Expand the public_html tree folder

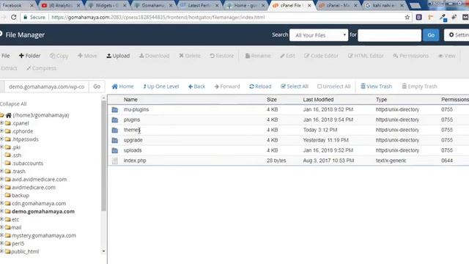tap(1, 252)
